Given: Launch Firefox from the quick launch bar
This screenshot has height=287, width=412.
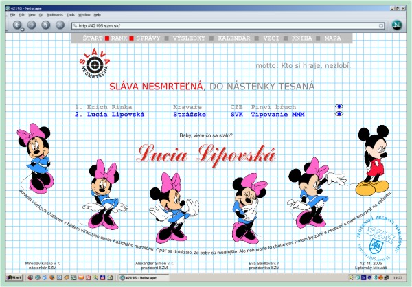Looking at the screenshot, I should point(51,277).
